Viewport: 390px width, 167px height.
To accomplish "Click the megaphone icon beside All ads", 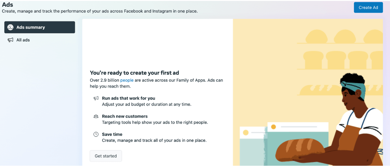I will [x=11, y=40].
